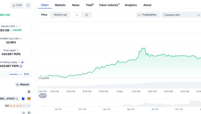Open the Token Unlocks tab
The image size is (201, 114).
pos(109,5)
